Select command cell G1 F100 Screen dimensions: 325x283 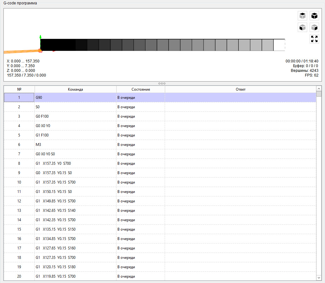pos(75,135)
